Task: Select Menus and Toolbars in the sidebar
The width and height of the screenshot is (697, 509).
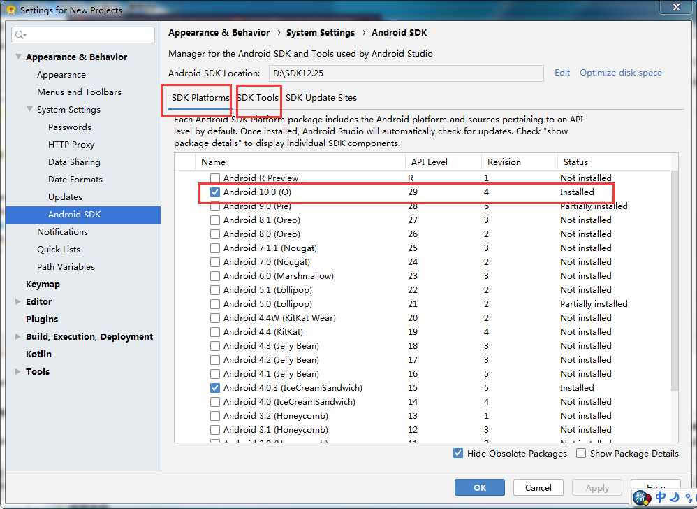Action: pyautogui.click(x=79, y=92)
